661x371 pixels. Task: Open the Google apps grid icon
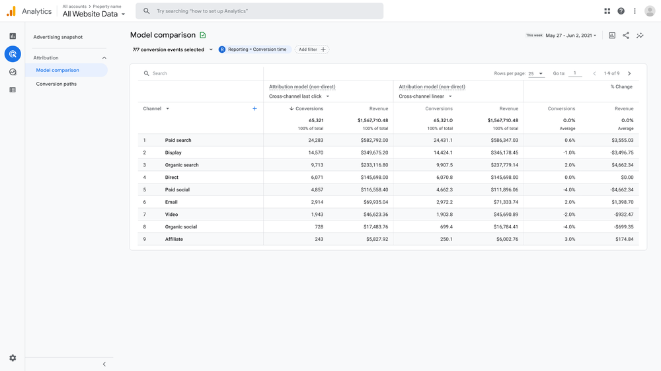click(x=607, y=11)
